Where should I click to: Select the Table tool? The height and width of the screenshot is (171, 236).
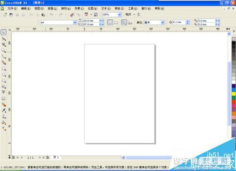(3, 98)
